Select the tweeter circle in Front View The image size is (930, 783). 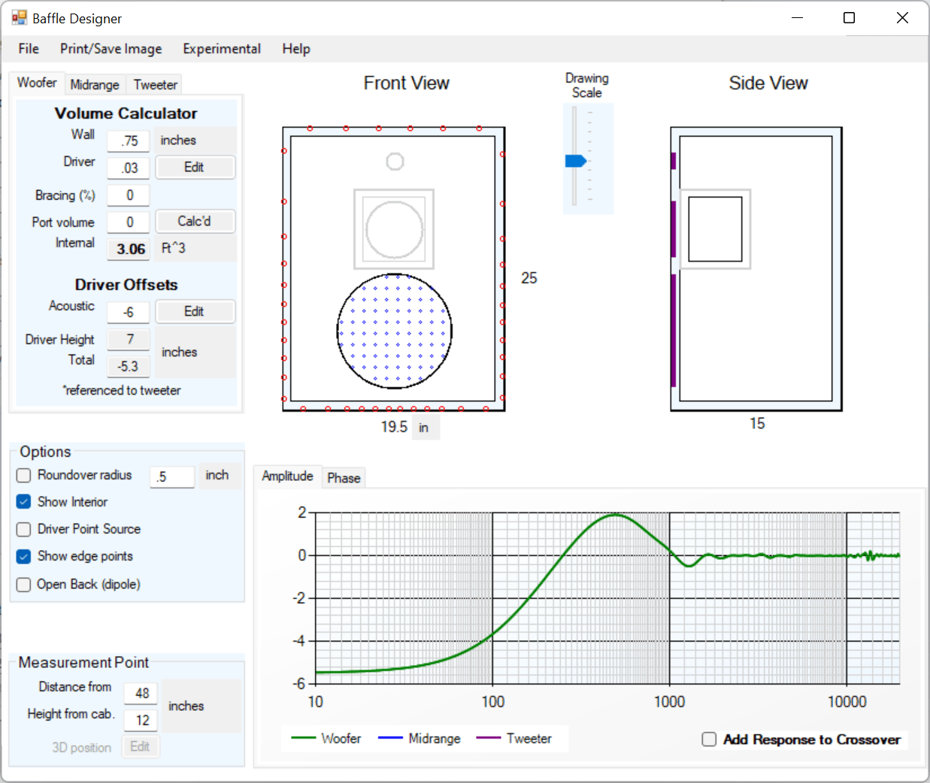click(395, 162)
